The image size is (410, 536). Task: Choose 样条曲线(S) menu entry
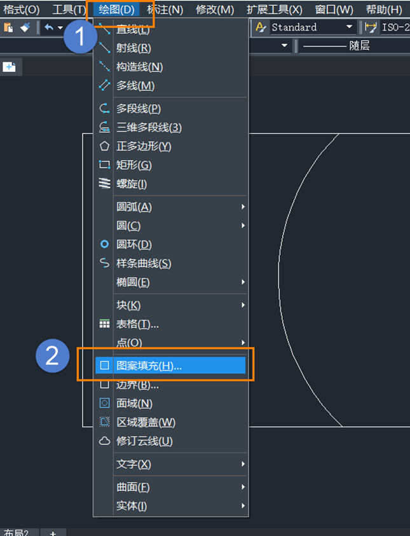(170, 263)
